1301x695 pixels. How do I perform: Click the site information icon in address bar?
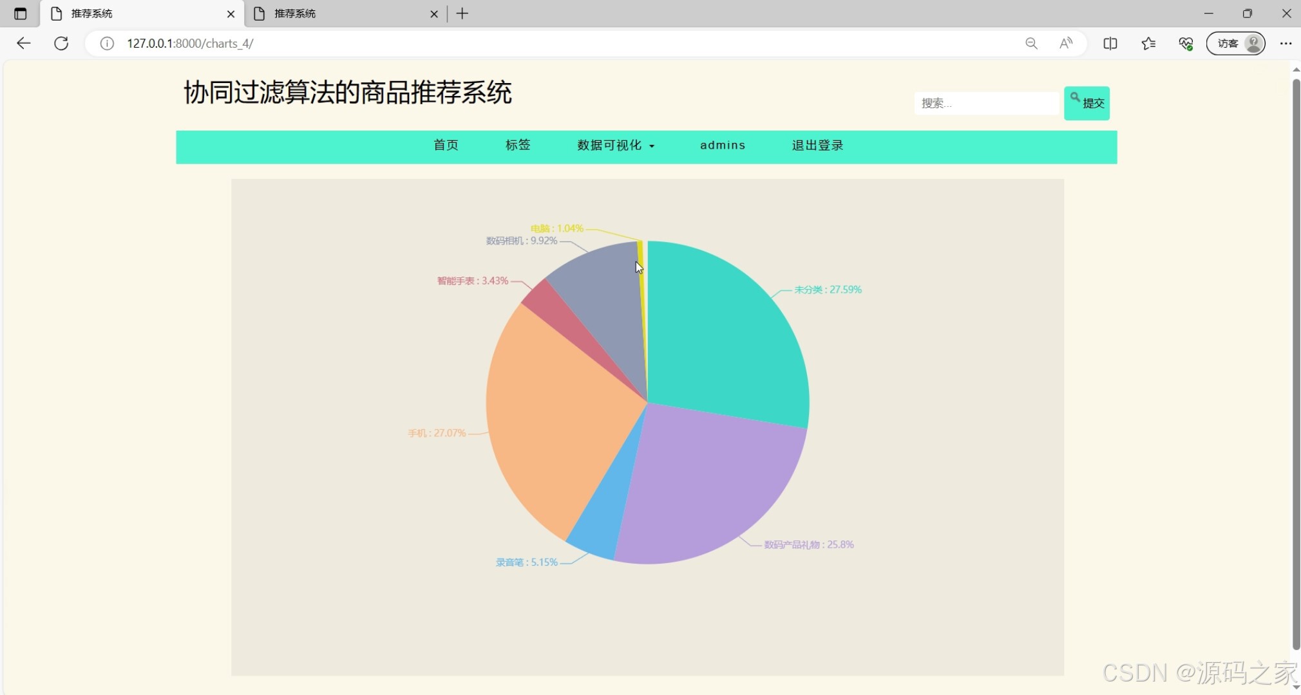pyautogui.click(x=106, y=44)
